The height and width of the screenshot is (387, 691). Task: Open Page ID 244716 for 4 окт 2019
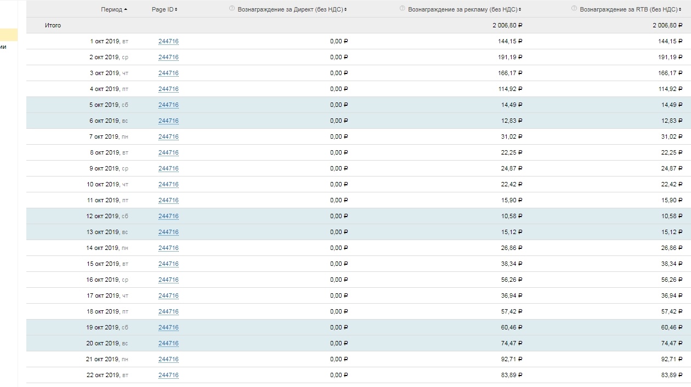coord(168,89)
